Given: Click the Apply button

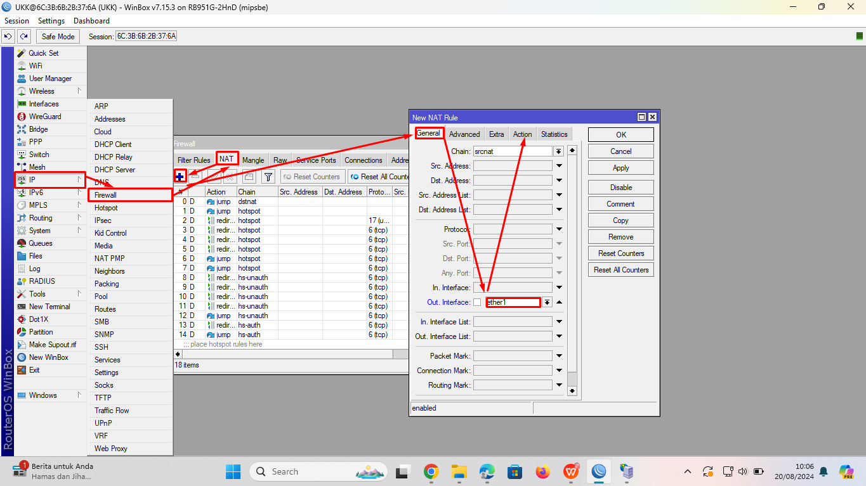Looking at the screenshot, I should 621,168.
